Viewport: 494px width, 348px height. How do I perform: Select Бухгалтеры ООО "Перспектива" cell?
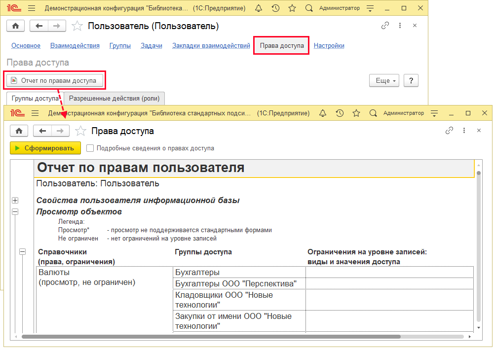239,284
